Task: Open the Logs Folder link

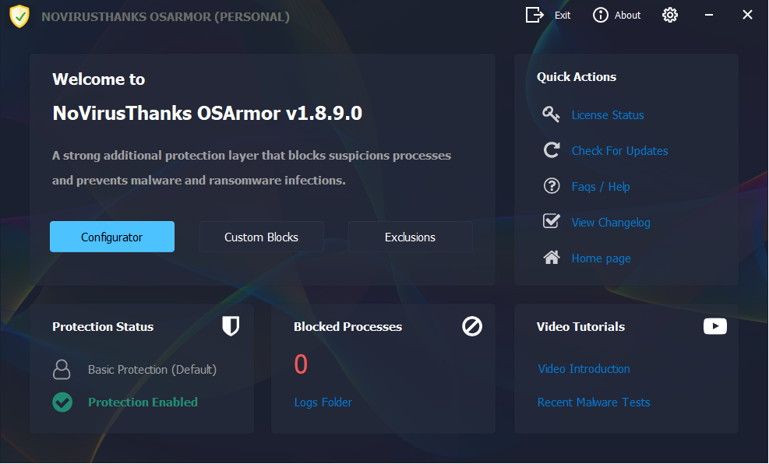Action: (x=323, y=402)
